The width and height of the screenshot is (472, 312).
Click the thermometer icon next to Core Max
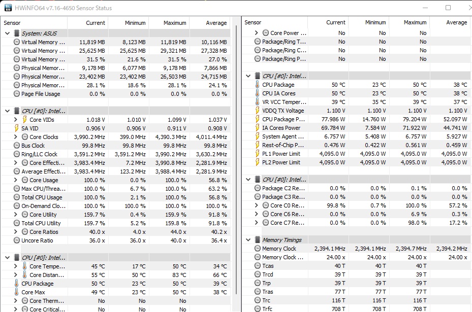point(17,292)
